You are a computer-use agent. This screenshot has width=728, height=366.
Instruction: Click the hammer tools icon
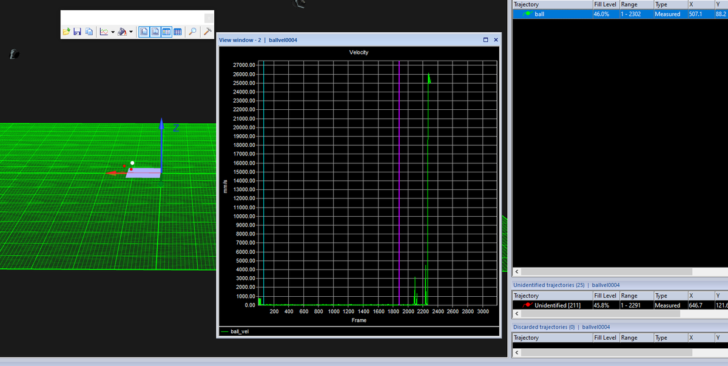[x=207, y=32]
